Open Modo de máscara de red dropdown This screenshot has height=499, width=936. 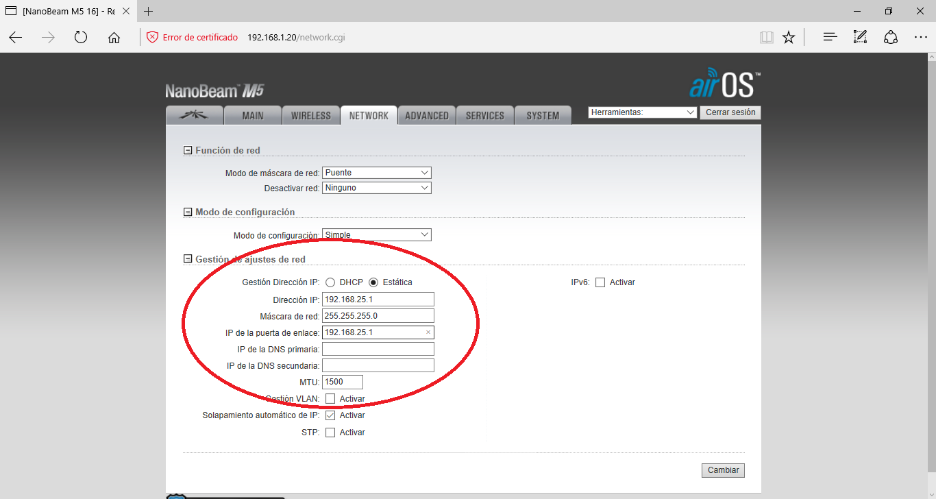(377, 173)
